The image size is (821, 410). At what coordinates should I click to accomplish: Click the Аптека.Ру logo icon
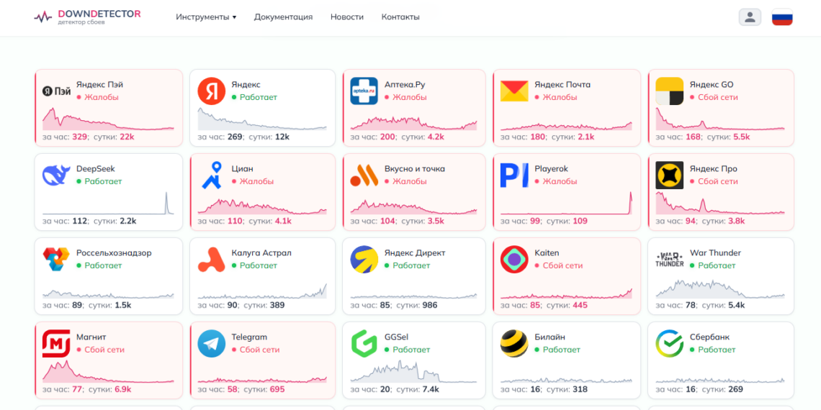pyautogui.click(x=364, y=91)
